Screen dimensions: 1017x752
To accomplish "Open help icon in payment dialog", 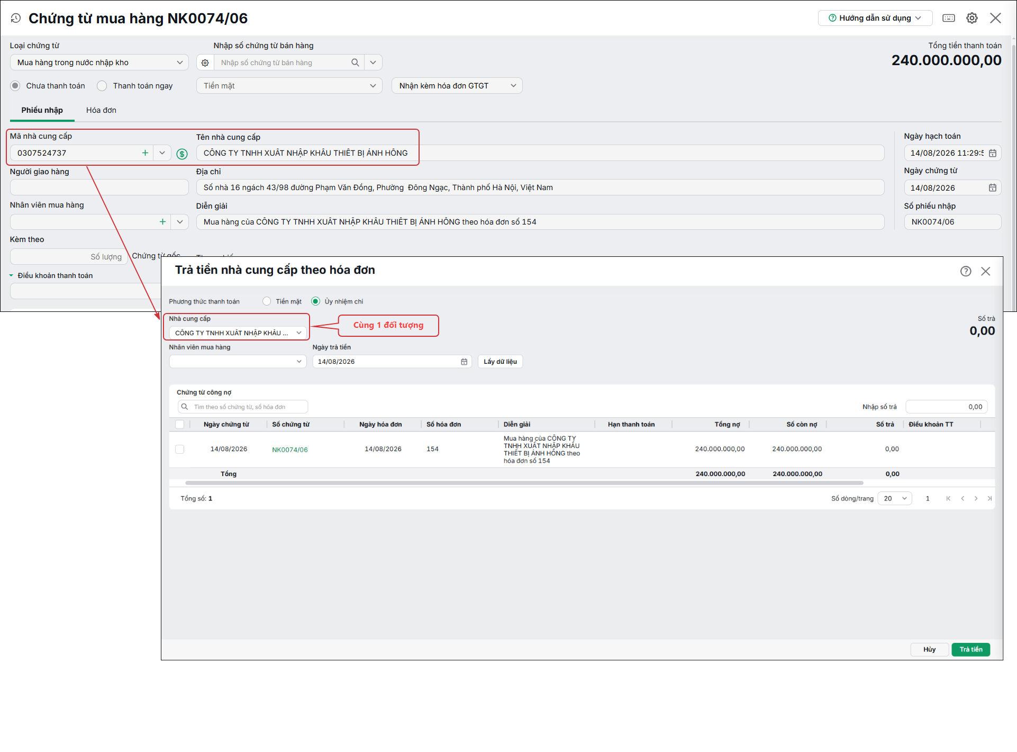I will (x=966, y=271).
